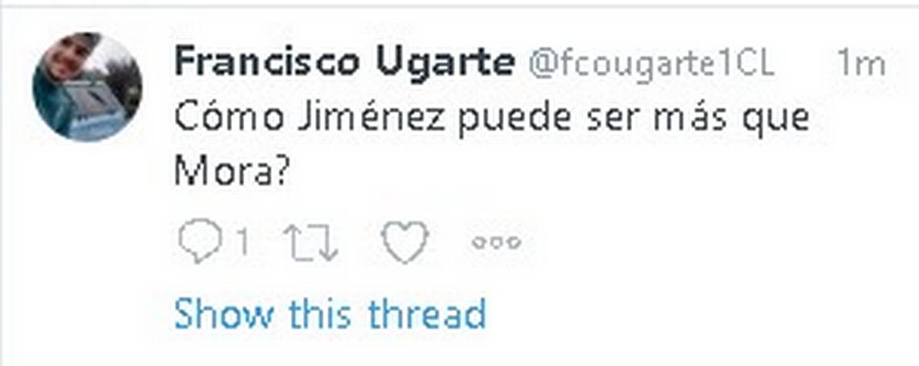Like the tweet with the heart icon

coord(405,242)
